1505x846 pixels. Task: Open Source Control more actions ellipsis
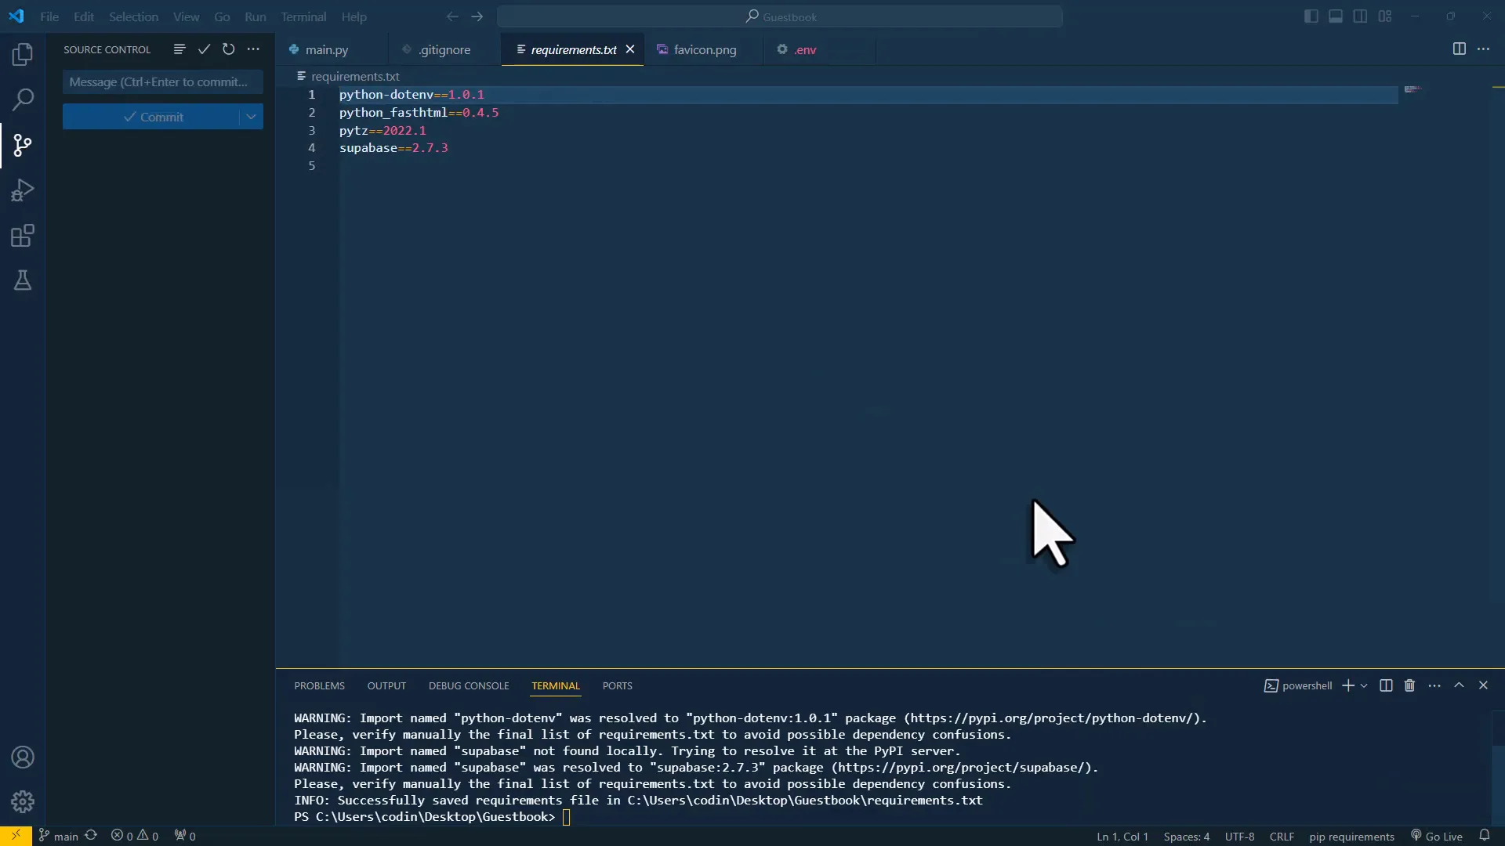(x=253, y=49)
